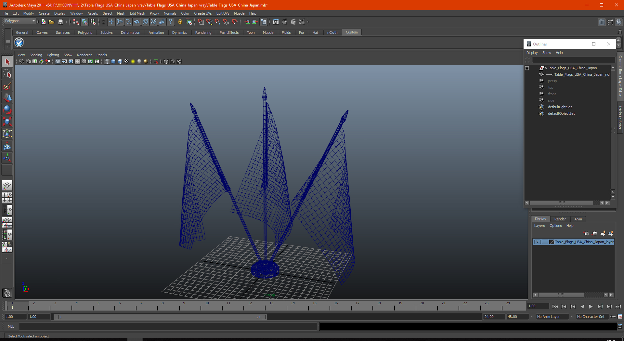Collapse Table_Flags_USA_China_Japan tree node in Outliner
This screenshot has height=341, width=624.
[x=527, y=68]
